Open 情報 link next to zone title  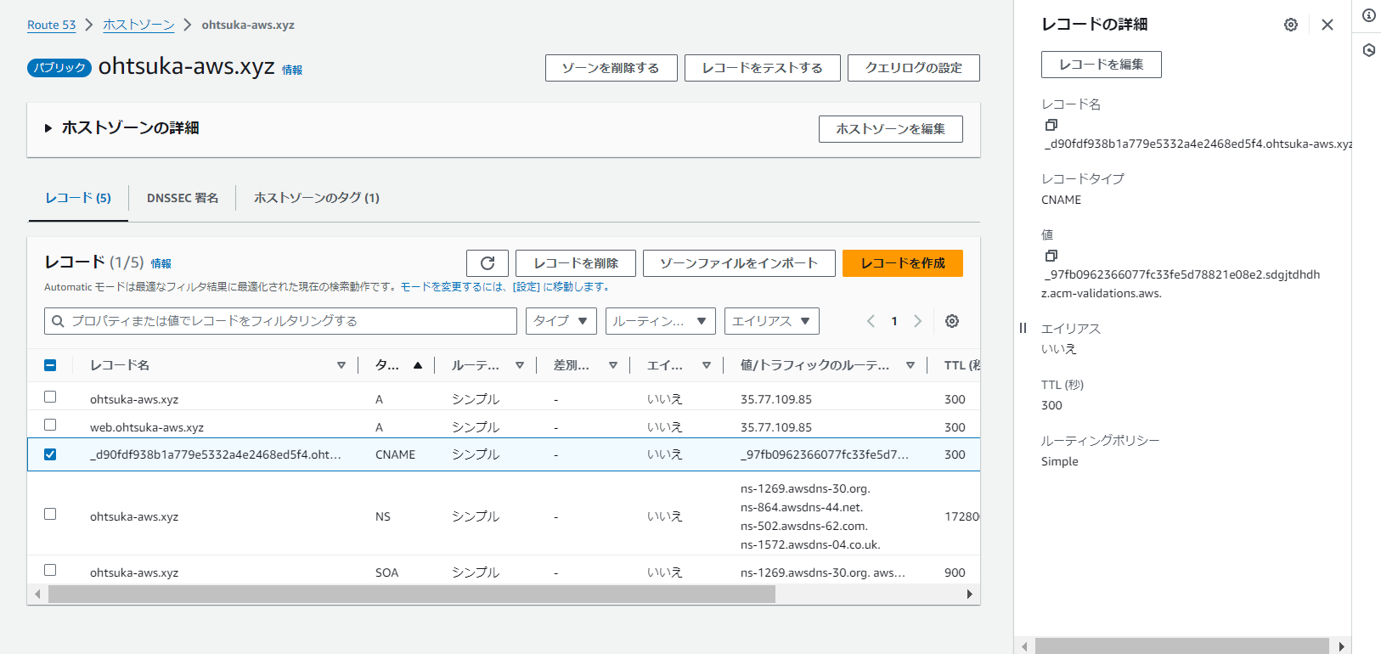pos(292,70)
